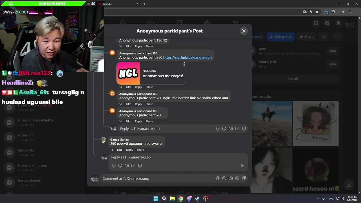Open avatar stickers in Comment as box

coord(217,178)
